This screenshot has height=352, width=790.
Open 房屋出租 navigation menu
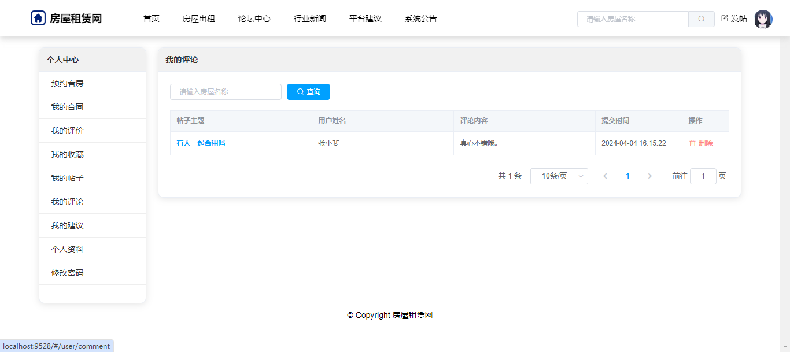(x=198, y=19)
